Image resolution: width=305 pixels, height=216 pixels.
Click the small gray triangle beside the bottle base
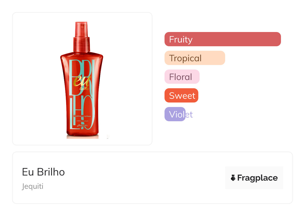[108, 136]
